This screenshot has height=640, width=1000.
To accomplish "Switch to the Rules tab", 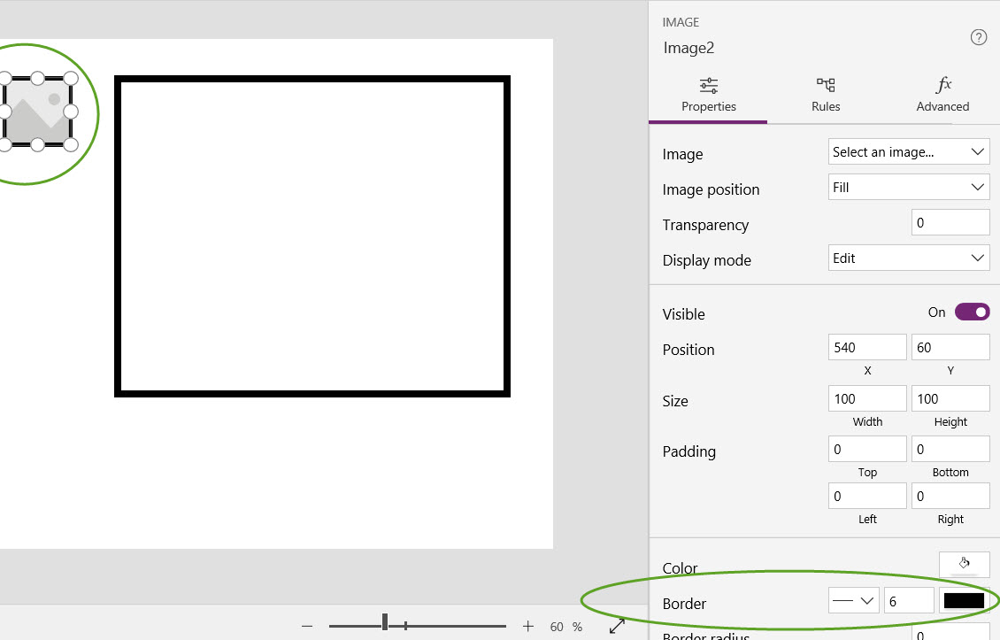I will (826, 95).
